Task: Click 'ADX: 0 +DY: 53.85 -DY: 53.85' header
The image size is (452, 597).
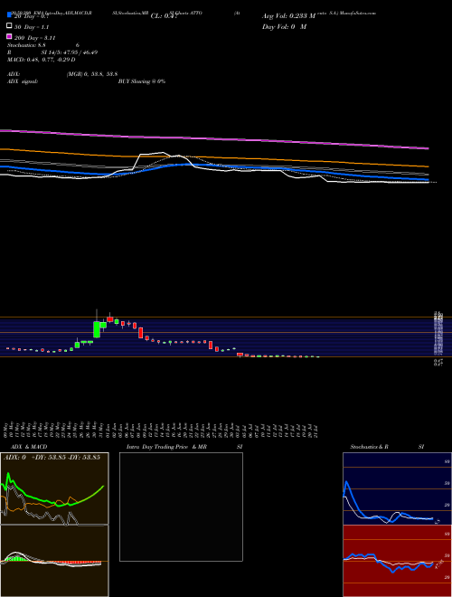Action: coord(52,457)
